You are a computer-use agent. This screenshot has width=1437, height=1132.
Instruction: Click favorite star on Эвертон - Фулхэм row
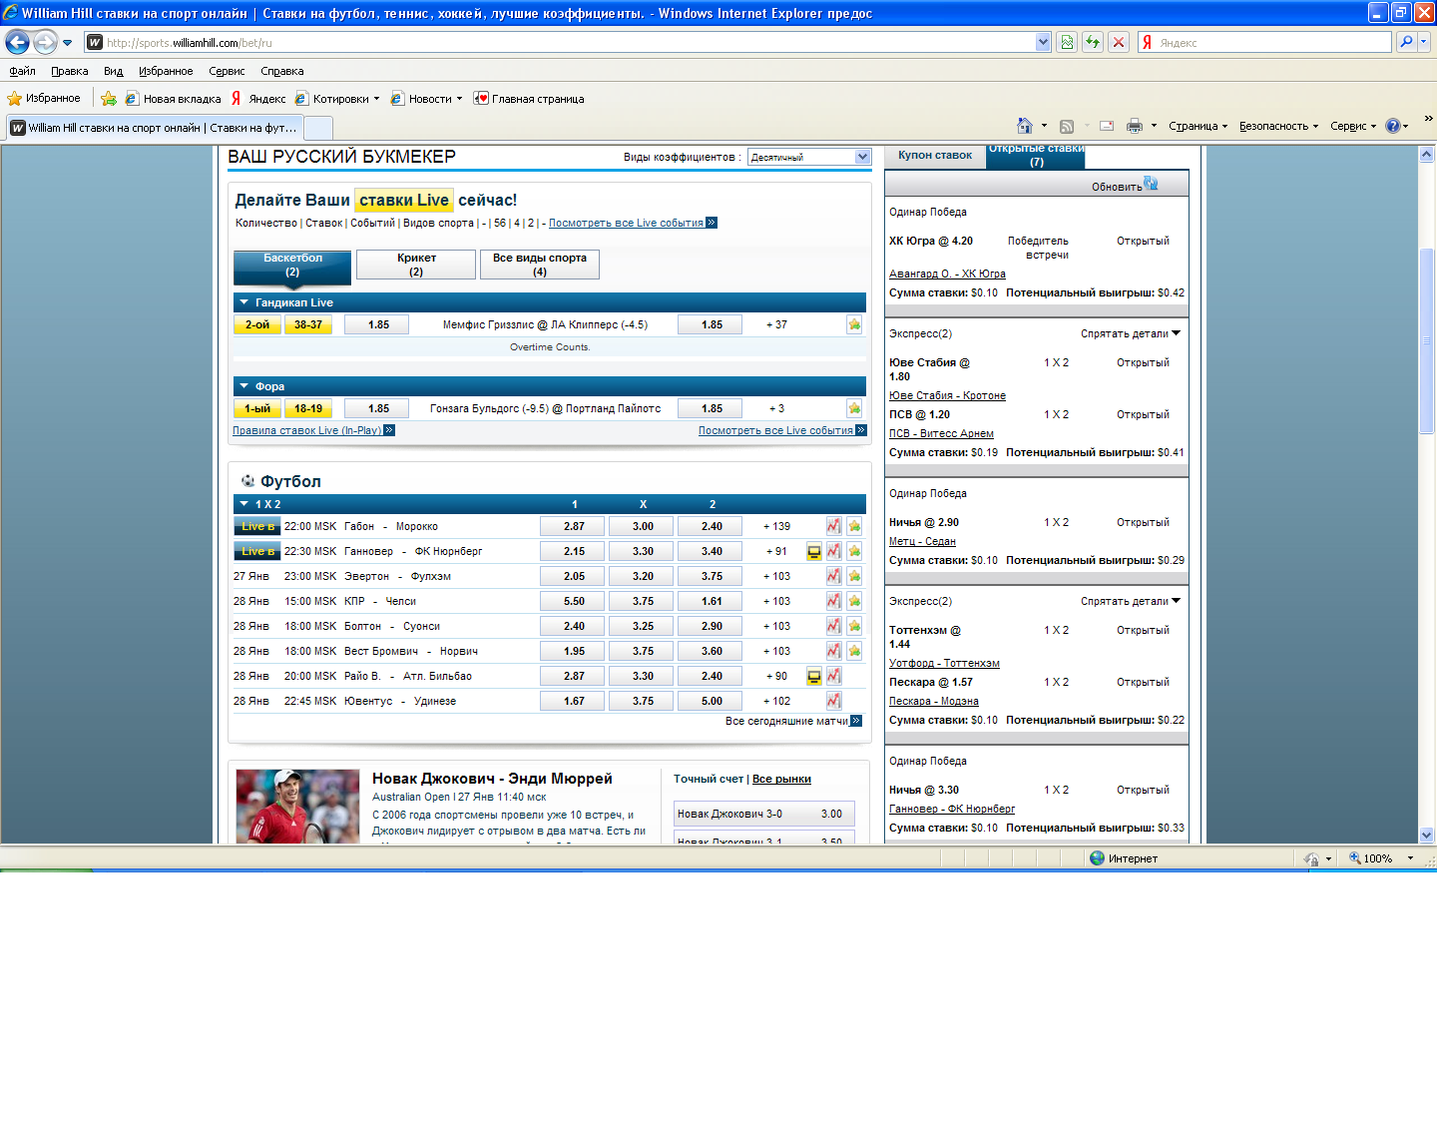(x=854, y=576)
